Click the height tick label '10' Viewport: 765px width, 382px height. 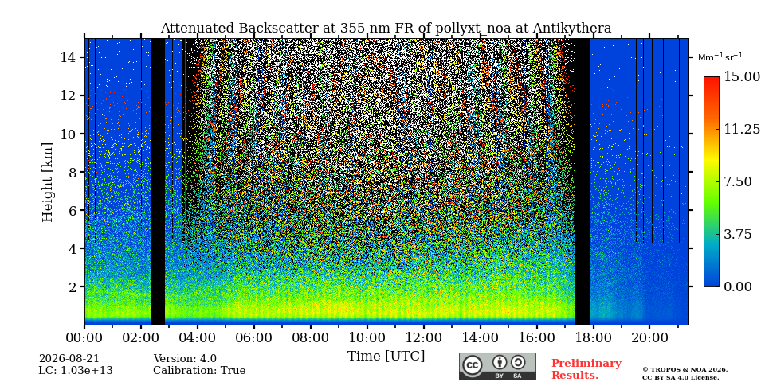click(70, 134)
